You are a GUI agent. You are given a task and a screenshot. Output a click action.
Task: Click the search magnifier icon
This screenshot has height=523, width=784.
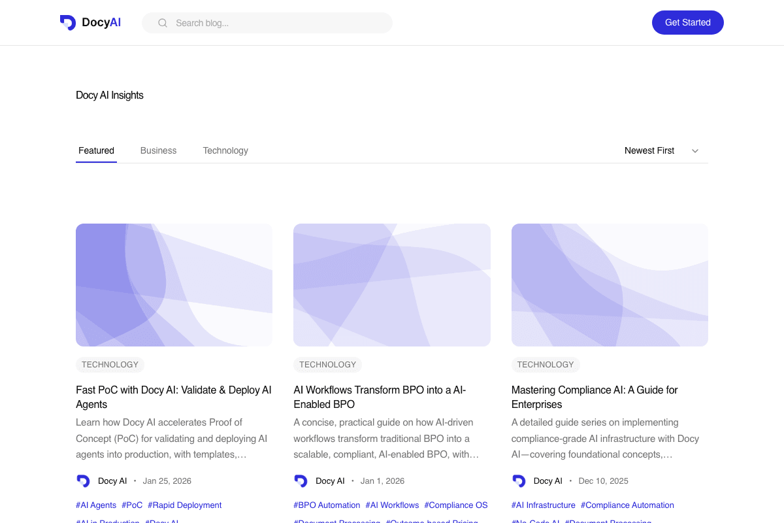click(x=162, y=22)
